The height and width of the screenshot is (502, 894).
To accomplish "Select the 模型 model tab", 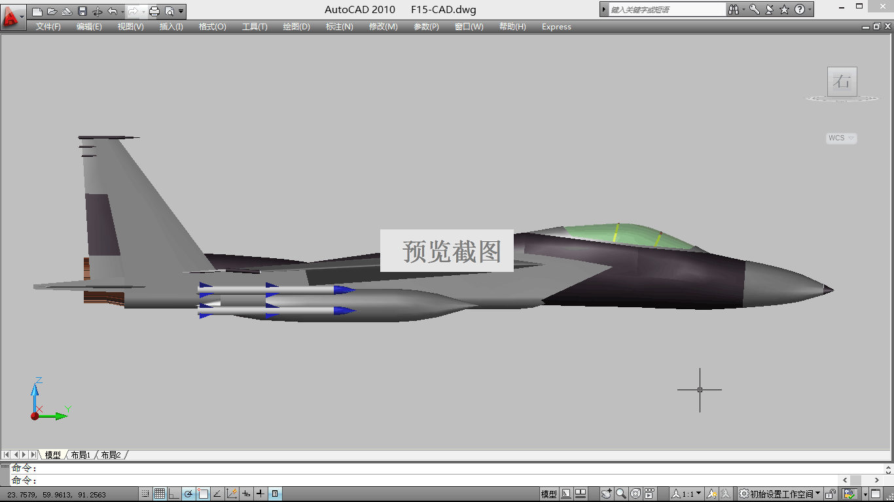I will click(x=52, y=455).
